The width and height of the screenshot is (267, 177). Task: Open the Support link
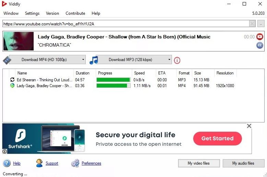point(52,163)
